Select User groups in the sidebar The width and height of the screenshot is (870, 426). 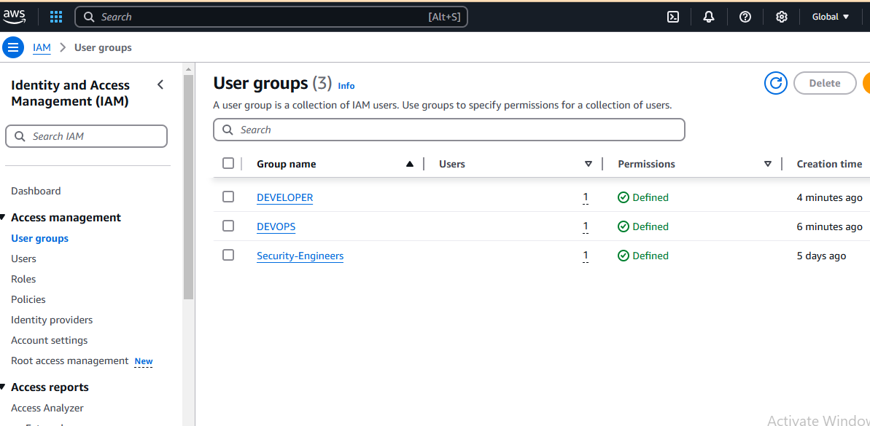40,238
